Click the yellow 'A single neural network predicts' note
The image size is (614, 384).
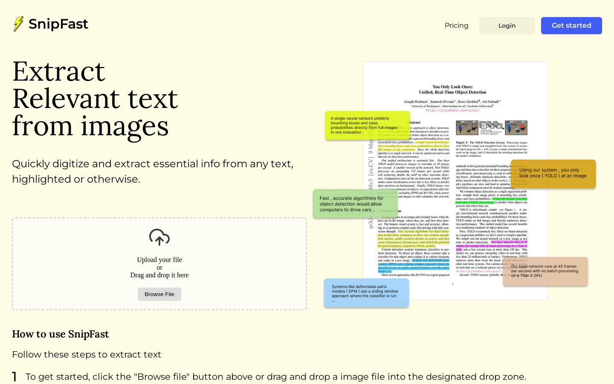368,125
